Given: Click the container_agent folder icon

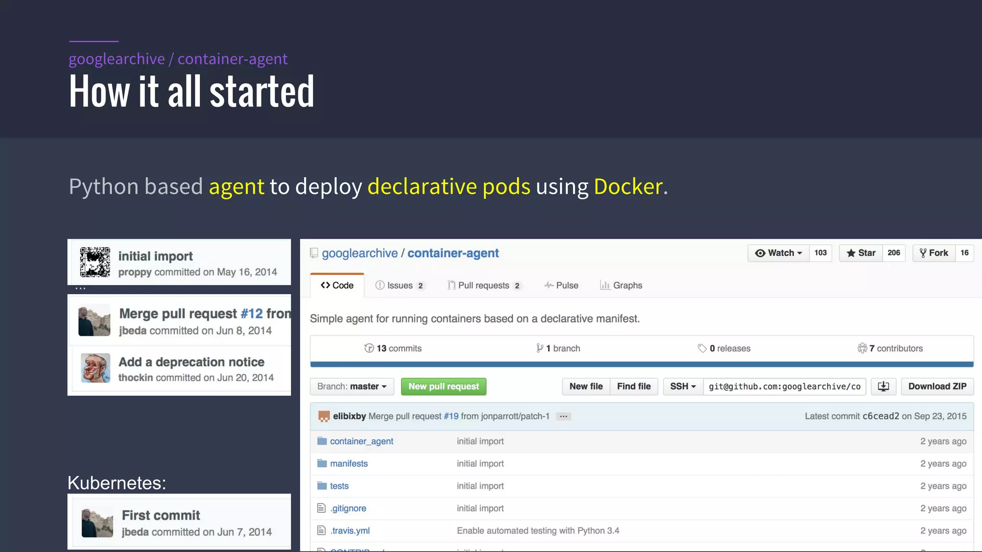Looking at the screenshot, I should (x=322, y=441).
